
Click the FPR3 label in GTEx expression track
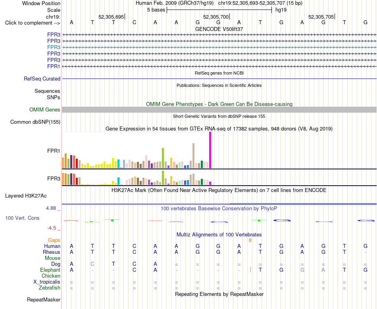click(54, 179)
